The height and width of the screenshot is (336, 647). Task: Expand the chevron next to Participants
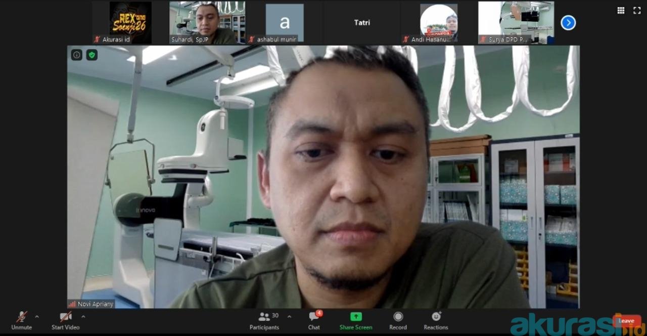tap(289, 317)
